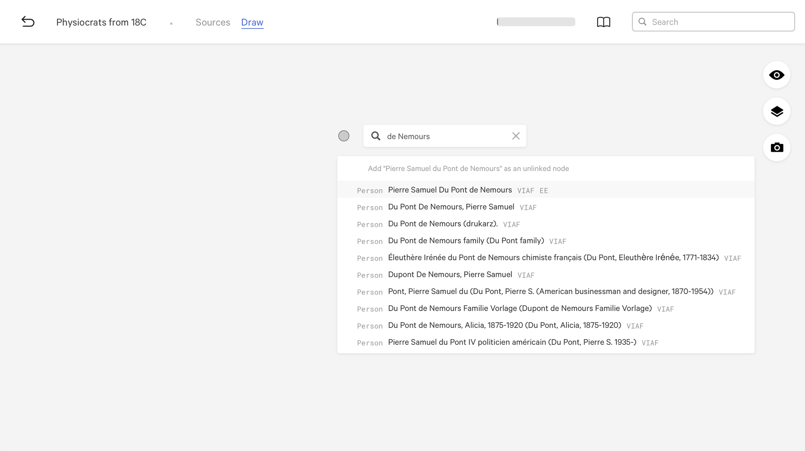Screen dimensions: 805x451
Task: Click the back arrow icon
Action: tap(28, 22)
